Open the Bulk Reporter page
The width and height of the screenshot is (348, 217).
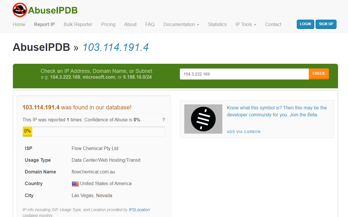pyautogui.click(x=78, y=24)
